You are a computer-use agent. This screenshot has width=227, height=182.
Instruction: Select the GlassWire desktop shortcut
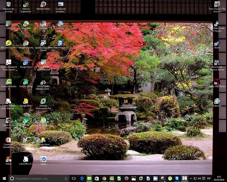[x=26, y=24]
